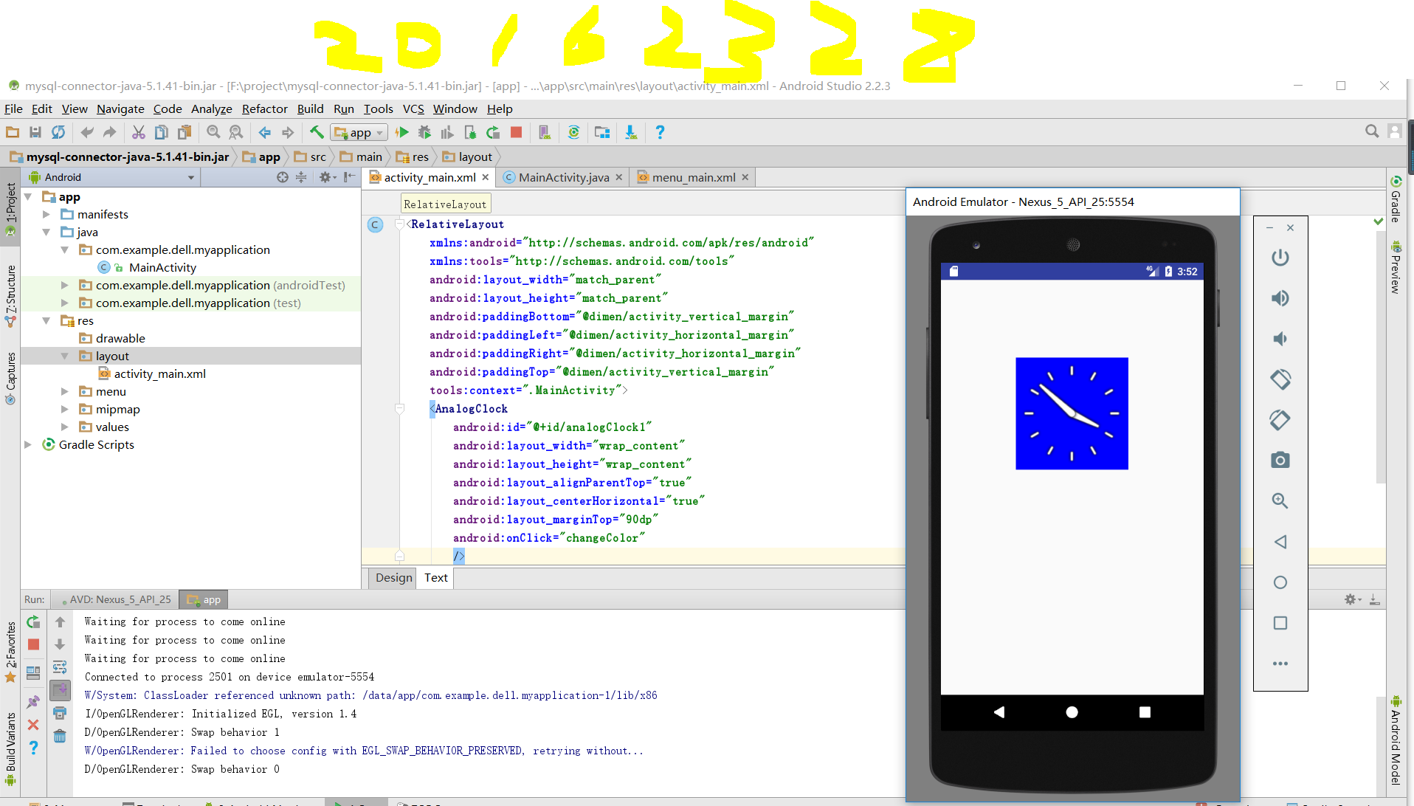Screen dimensions: 1414x806
Task: Take an emulator screenshot with the camera icon
Action: coord(1280,461)
